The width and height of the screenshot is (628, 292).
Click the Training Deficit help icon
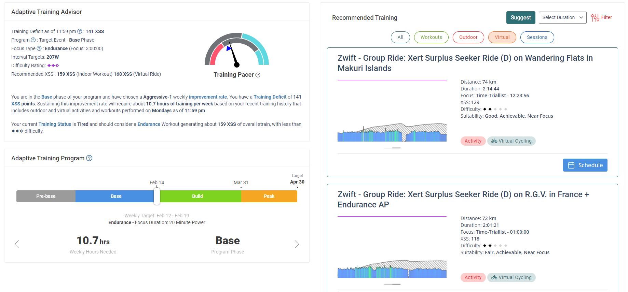point(80,31)
